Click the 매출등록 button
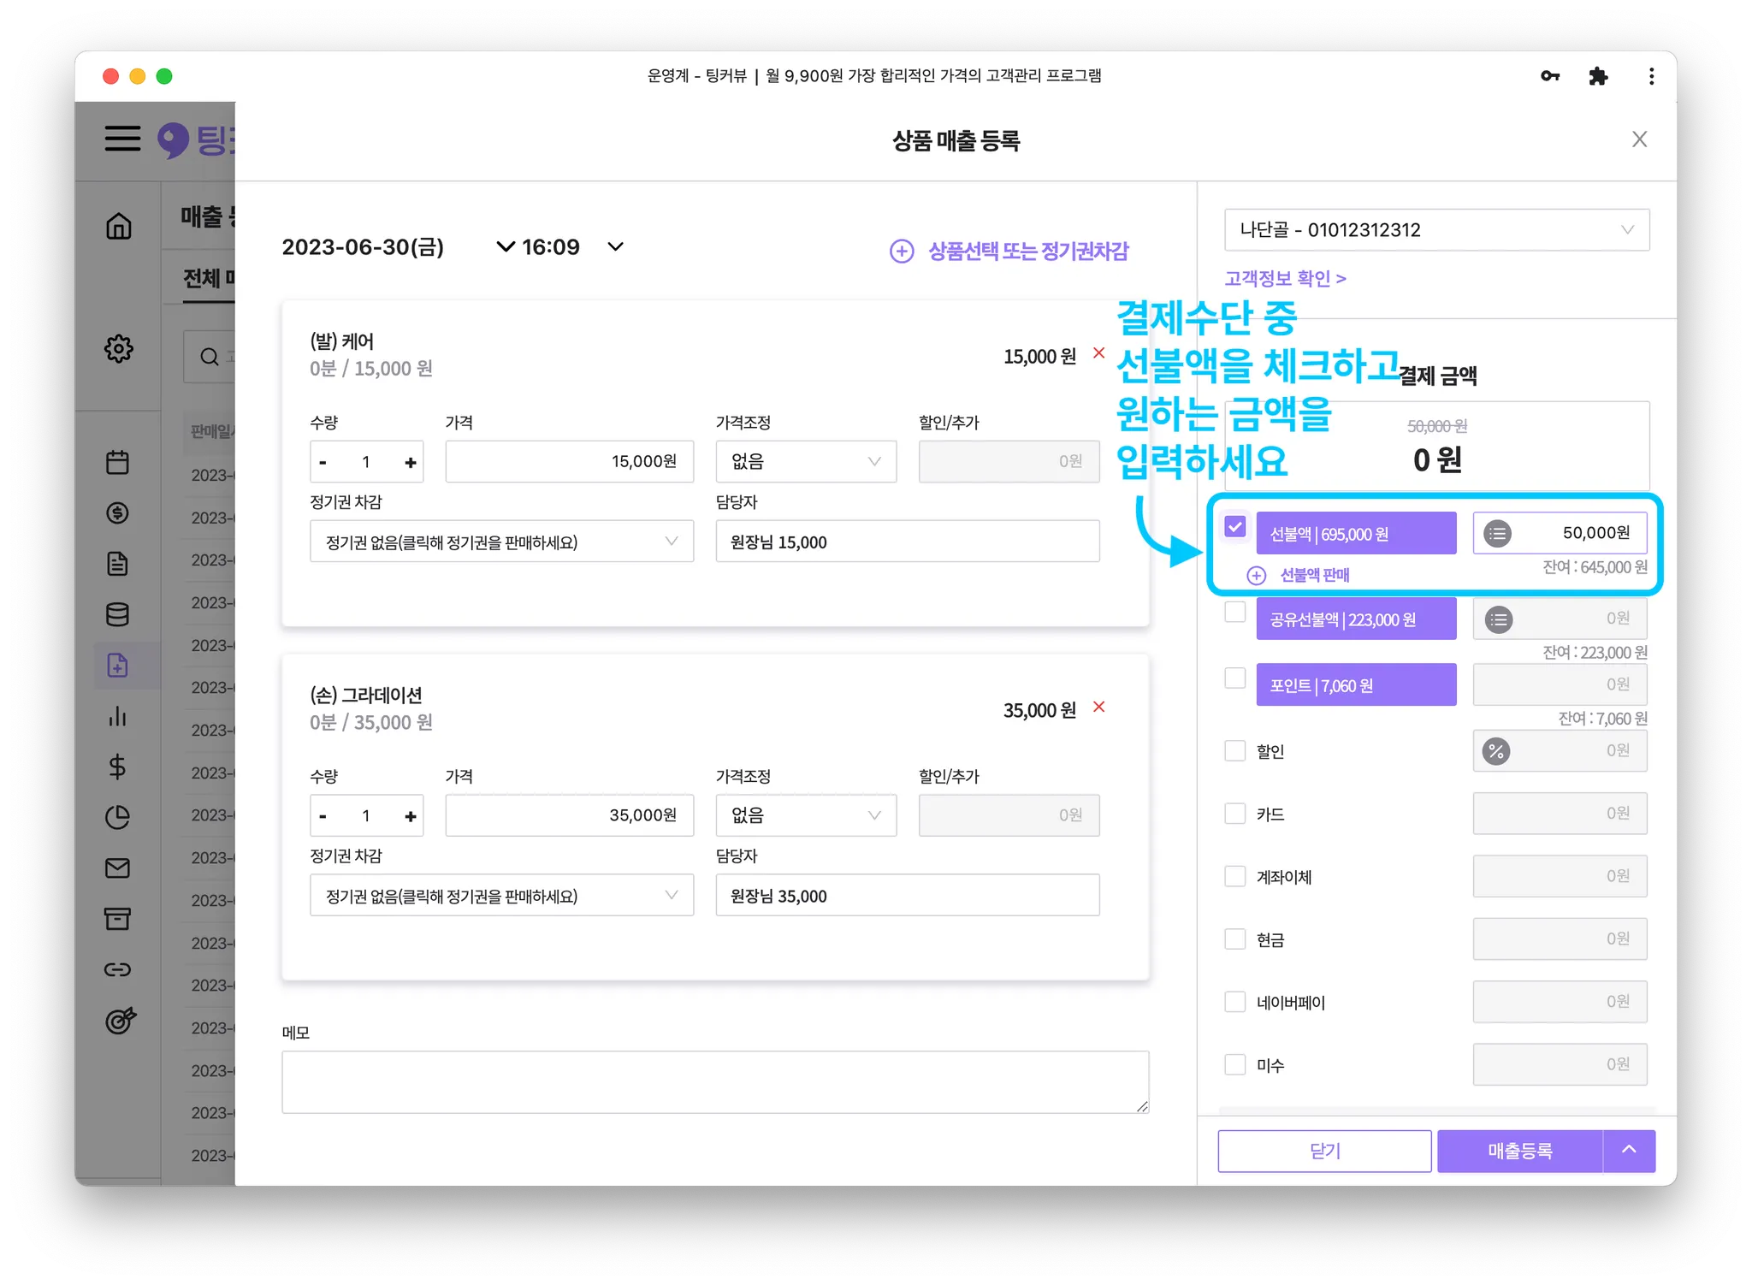The image size is (1752, 1285). pyautogui.click(x=1519, y=1151)
